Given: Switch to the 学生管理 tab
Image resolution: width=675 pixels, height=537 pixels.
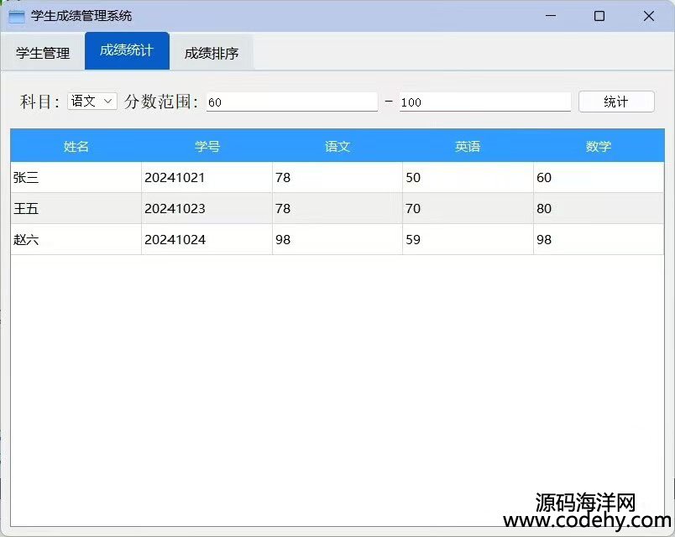Looking at the screenshot, I should pyautogui.click(x=43, y=53).
